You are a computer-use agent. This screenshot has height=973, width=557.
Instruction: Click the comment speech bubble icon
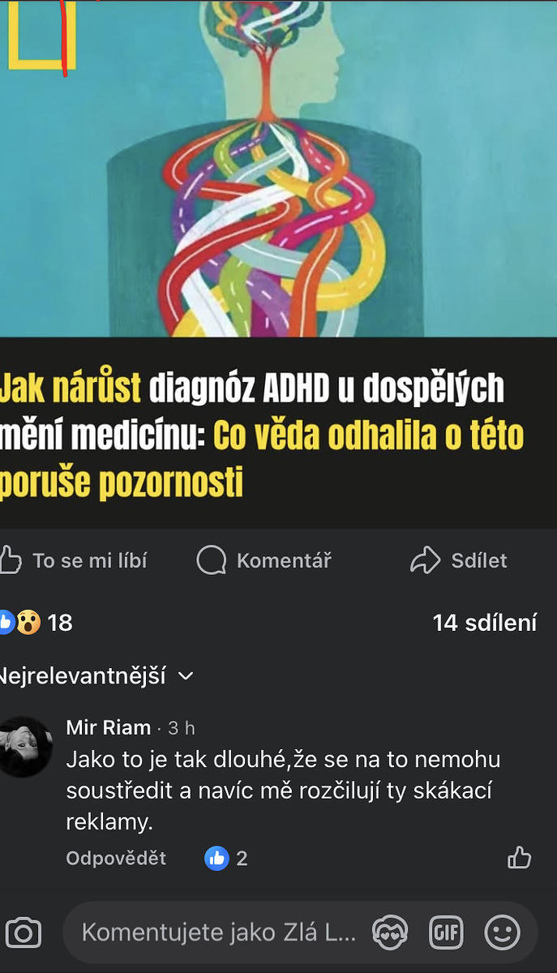pos(212,560)
